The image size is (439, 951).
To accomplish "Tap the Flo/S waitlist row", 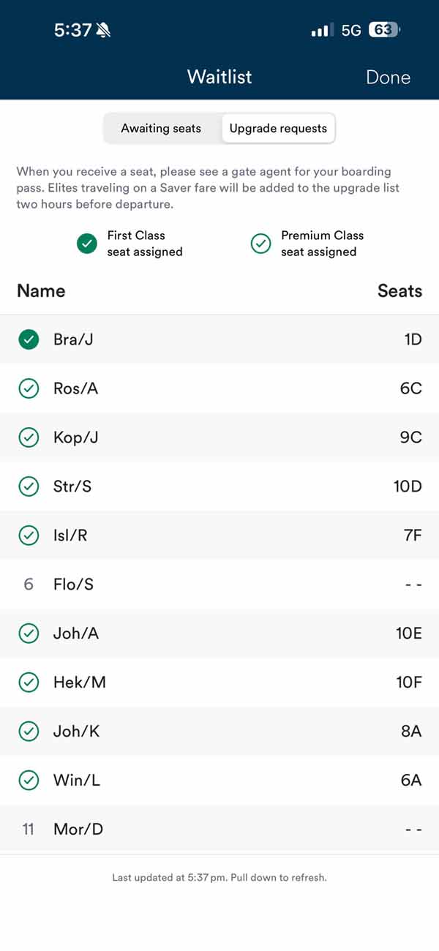I will [x=219, y=584].
